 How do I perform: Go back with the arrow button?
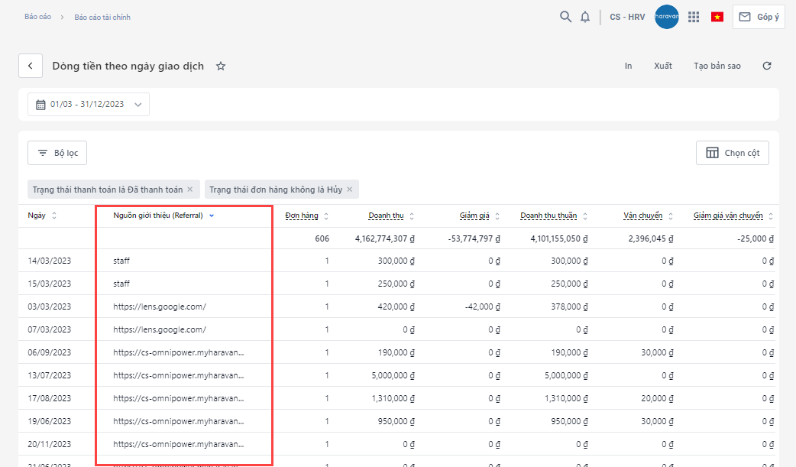point(31,66)
